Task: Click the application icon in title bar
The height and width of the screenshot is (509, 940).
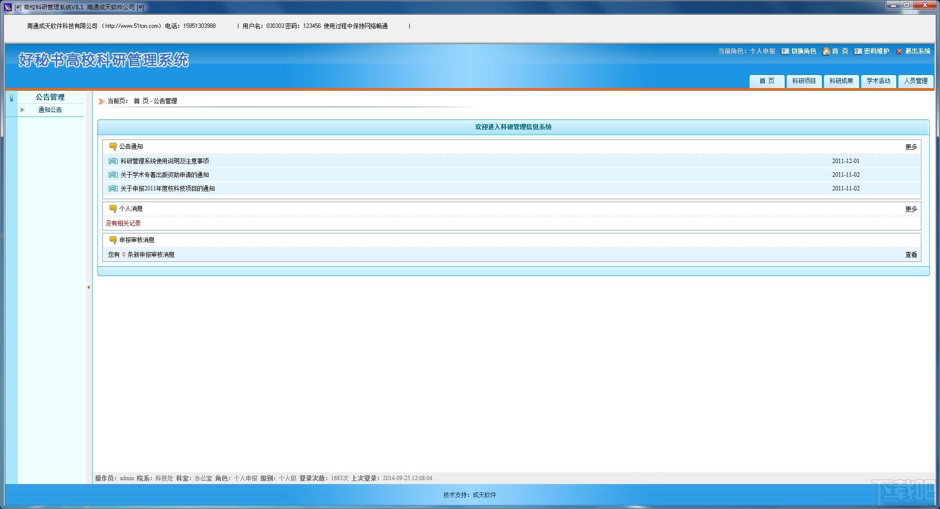Action: tap(8, 7)
